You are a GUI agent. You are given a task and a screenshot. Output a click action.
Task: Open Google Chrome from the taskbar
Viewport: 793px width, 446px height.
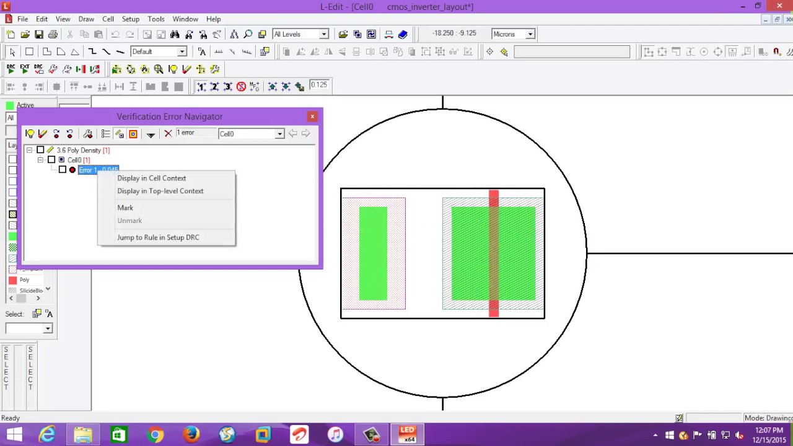tap(156, 434)
